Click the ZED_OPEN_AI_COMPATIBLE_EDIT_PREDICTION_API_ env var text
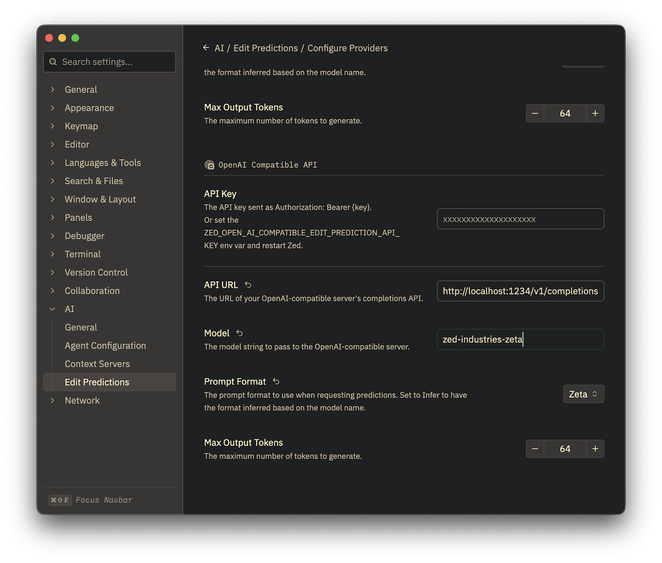The image size is (662, 563). (x=302, y=233)
